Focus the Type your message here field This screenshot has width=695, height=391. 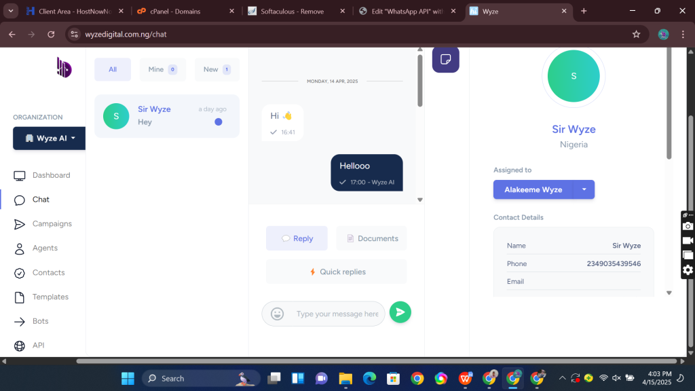pos(337,314)
